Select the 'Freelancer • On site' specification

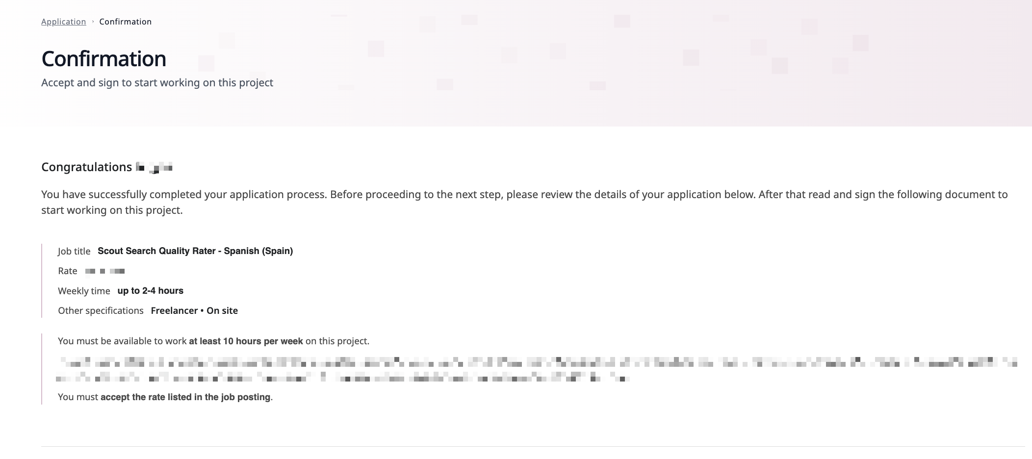(x=194, y=310)
